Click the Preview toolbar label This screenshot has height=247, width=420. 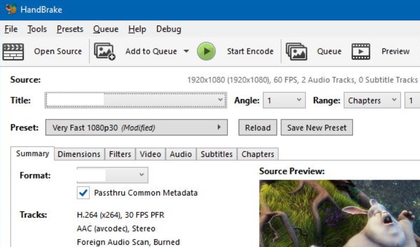(396, 52)
